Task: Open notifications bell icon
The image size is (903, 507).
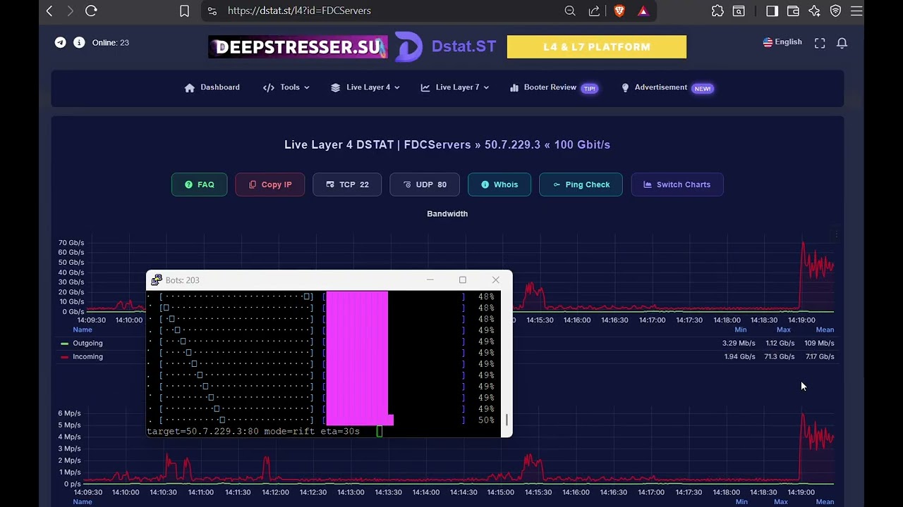Action: coord(842,43)
